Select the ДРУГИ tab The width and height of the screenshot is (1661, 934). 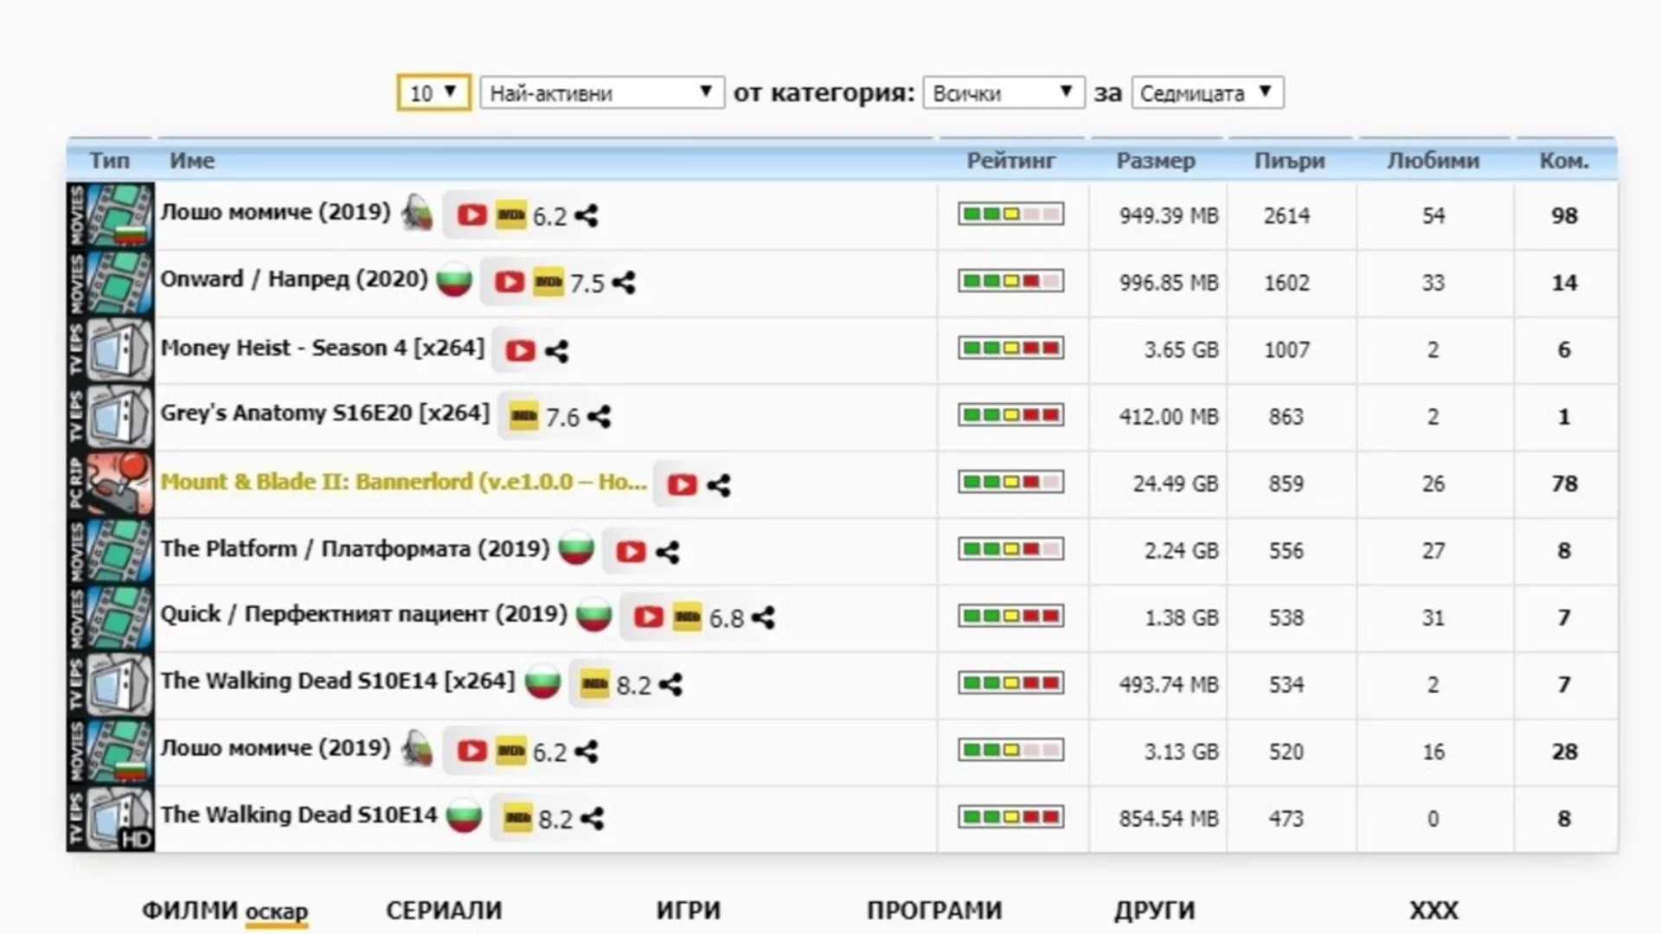click(x=1154, y=910)
